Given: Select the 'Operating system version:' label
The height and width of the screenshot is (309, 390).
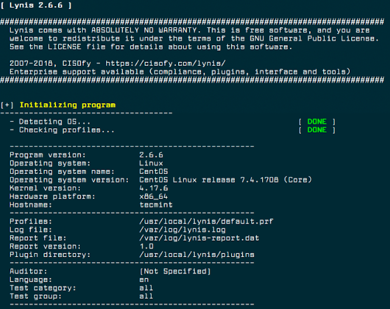Looking at the screenshot, I should 69,180.
